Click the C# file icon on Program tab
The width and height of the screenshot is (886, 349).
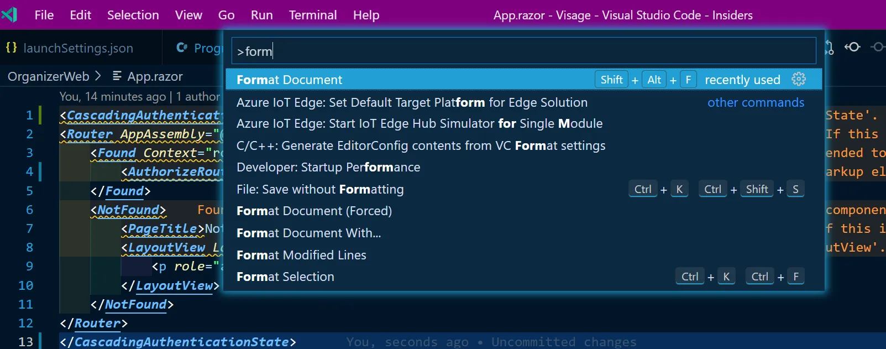181,48
